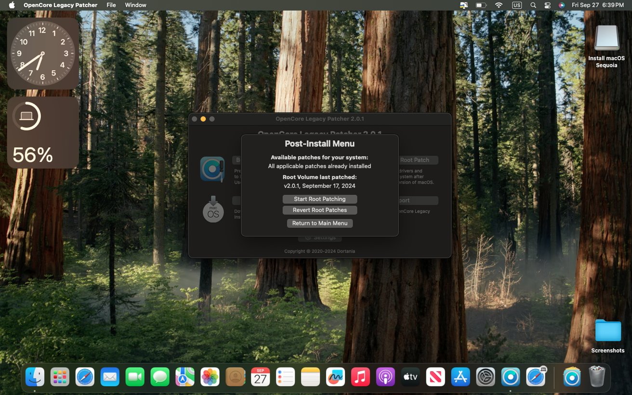632x395 pixels.
Task: Click the Siri icon in menu bar
Action: (x=561, y=5)
